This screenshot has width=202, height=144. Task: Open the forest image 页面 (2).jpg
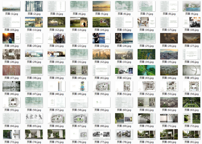(34, 6)
